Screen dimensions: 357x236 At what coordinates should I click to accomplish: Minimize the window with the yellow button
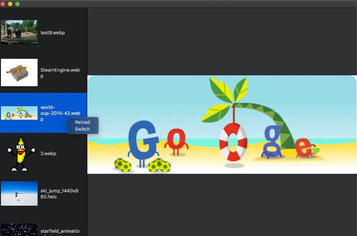click(10, 4)
